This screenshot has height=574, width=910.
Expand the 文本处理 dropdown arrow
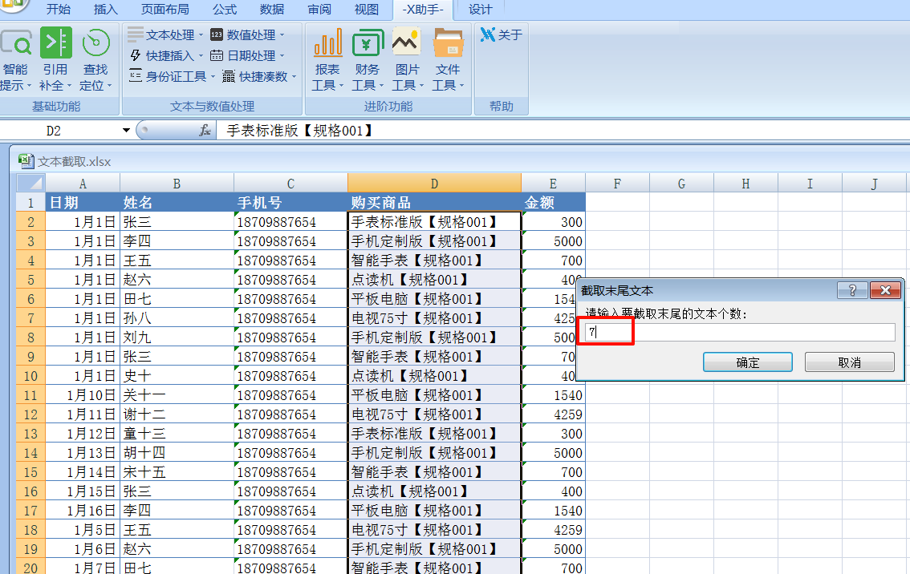201,34
